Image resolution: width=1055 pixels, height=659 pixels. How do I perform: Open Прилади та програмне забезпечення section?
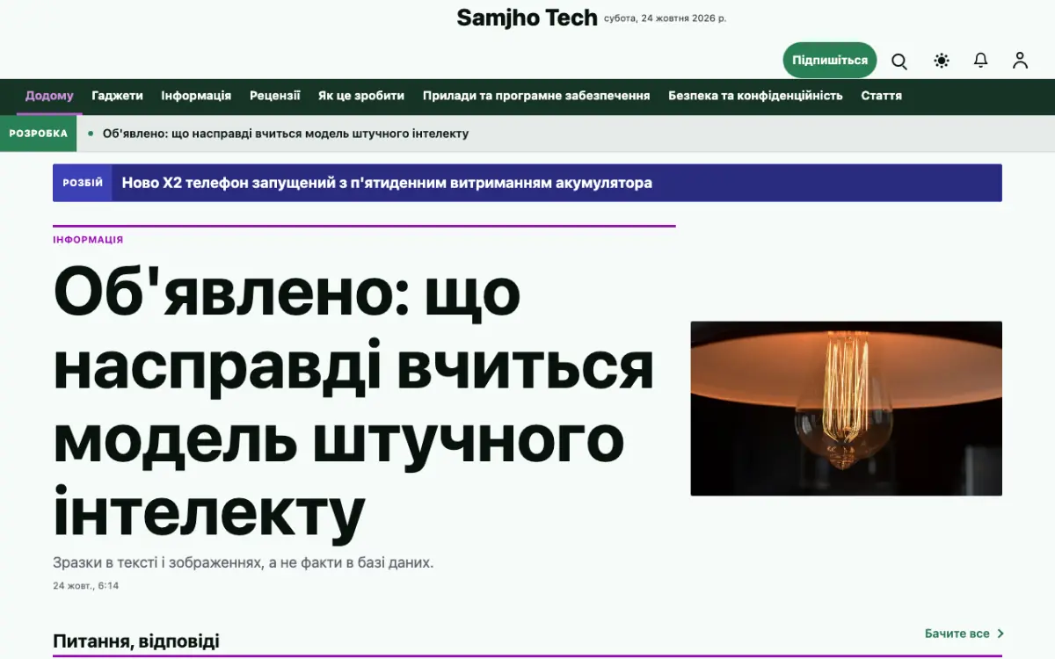pos(536,96)
